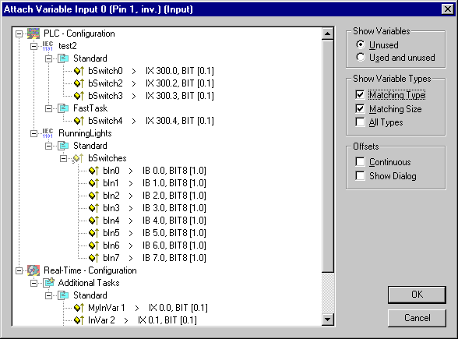Click the bSwitches struct variable icon
The height and width of the screenshot is (339, 458).
point(78,158)
